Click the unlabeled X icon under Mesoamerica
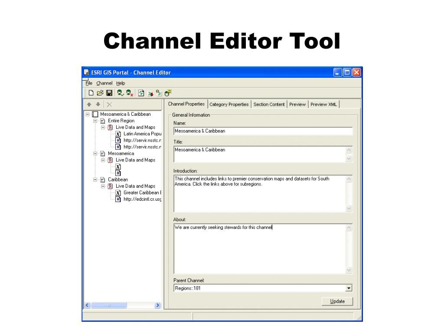444x333 pixels. tap(118, 167)
